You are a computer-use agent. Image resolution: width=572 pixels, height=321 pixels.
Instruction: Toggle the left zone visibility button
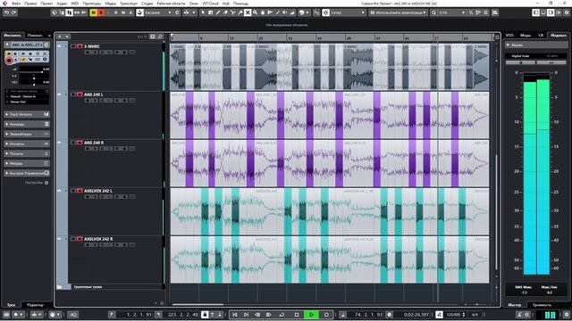coord(536,12)
